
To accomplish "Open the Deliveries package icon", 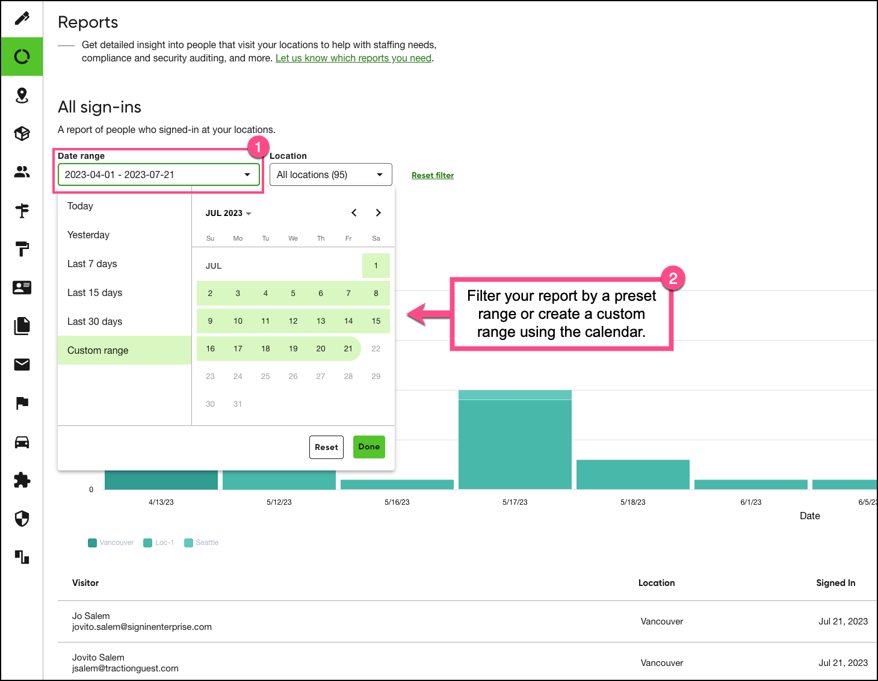I will (x=22, y=134).
